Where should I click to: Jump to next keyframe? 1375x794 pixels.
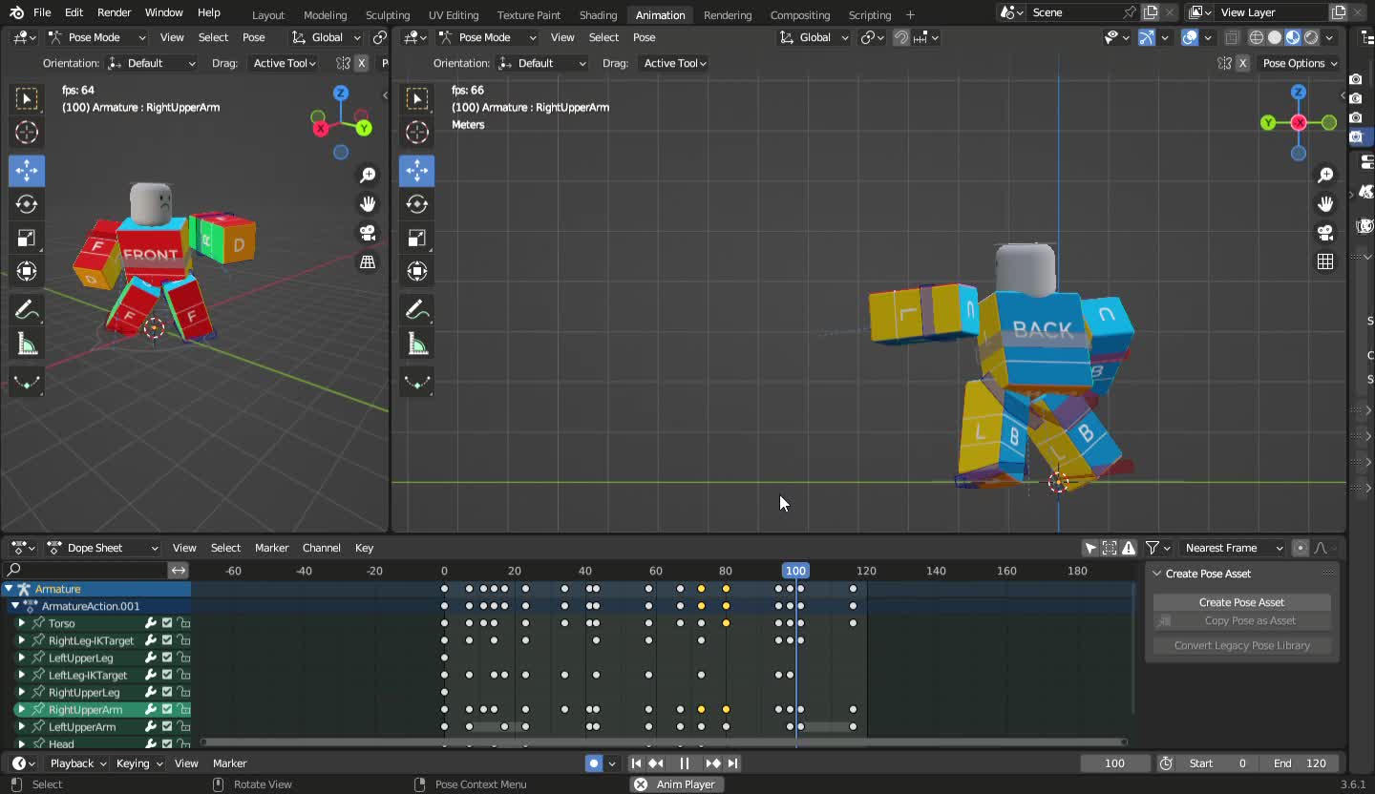pyautogui.click(x=713, y=763)
